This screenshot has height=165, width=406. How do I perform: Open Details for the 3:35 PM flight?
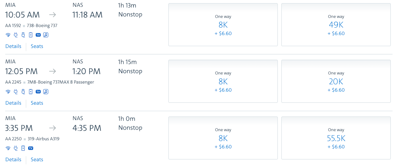coord(13,160)
